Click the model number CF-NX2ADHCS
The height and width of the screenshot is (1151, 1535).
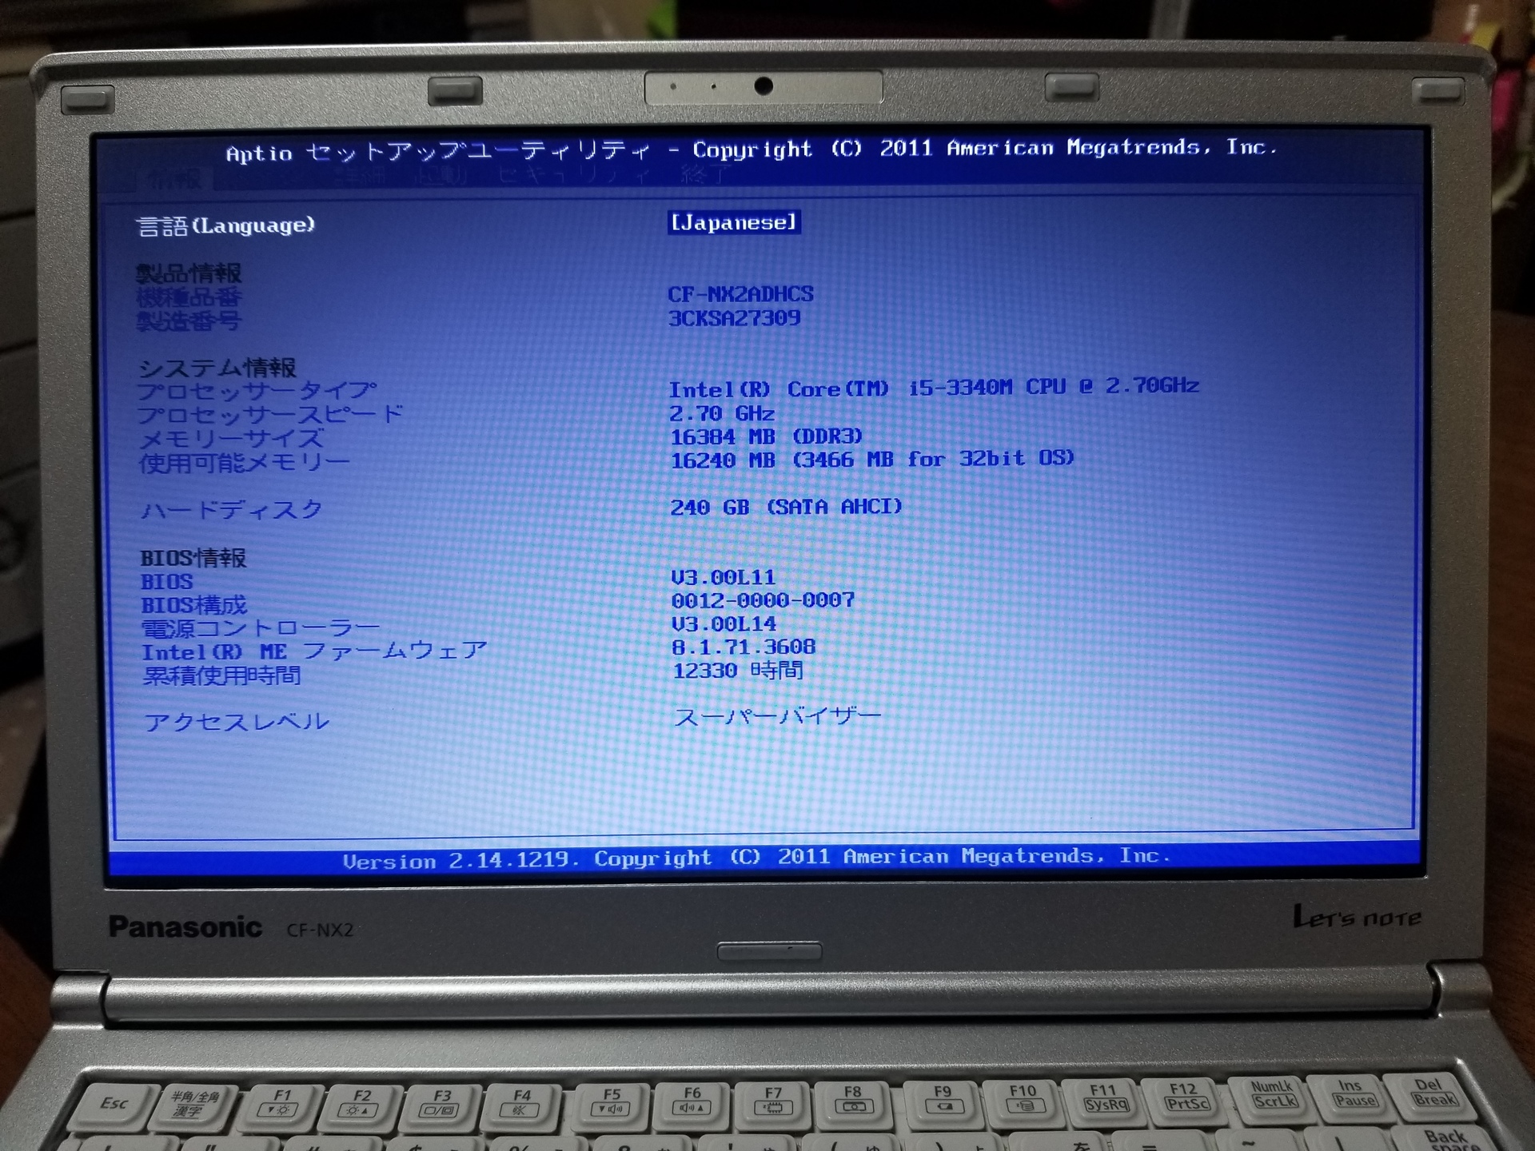[x=740, y=294]
